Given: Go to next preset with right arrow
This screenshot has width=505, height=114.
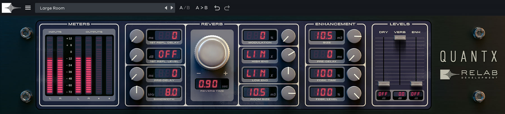Looking at the screenshot, I should coord(172,8).
